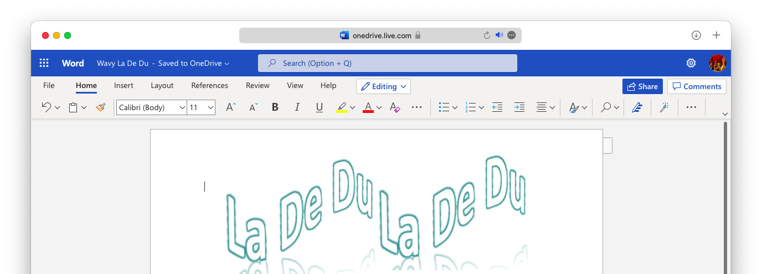Apply bulleted list
This screenshot has height=274, width=762.
point(444,107)
